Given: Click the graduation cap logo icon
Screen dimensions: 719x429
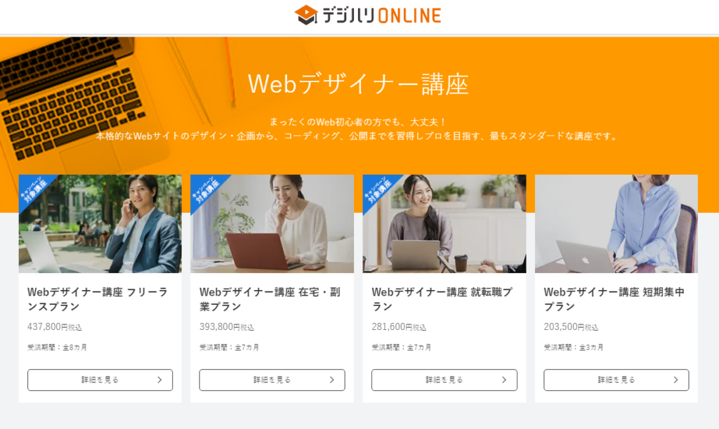Looking at the screenshot, I should (x=306, y=15).
